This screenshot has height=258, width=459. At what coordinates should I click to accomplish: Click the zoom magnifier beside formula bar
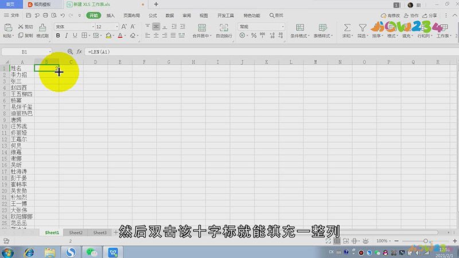pos(70,52)
